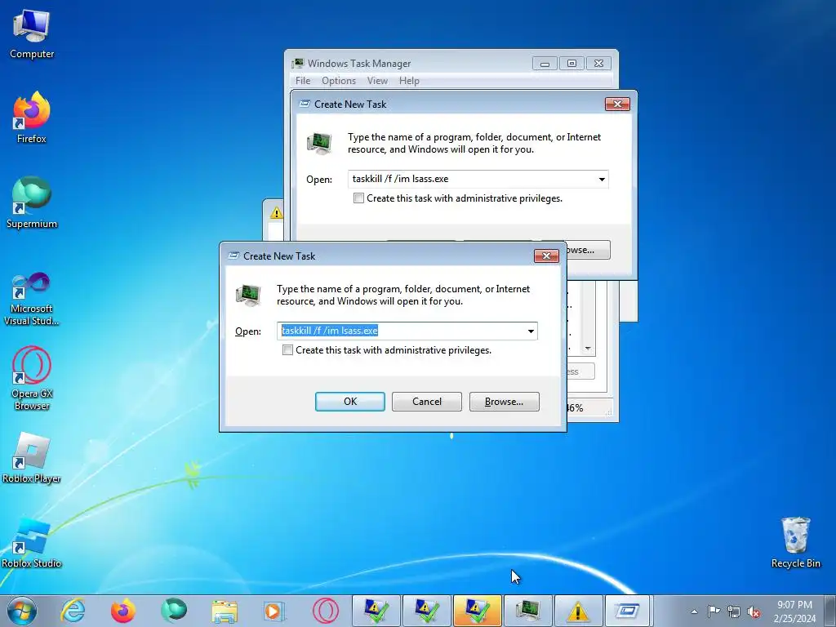The image size is (836, 627).
Task: Click the Task Manager title bar icon
Action: tap(297, 64)
